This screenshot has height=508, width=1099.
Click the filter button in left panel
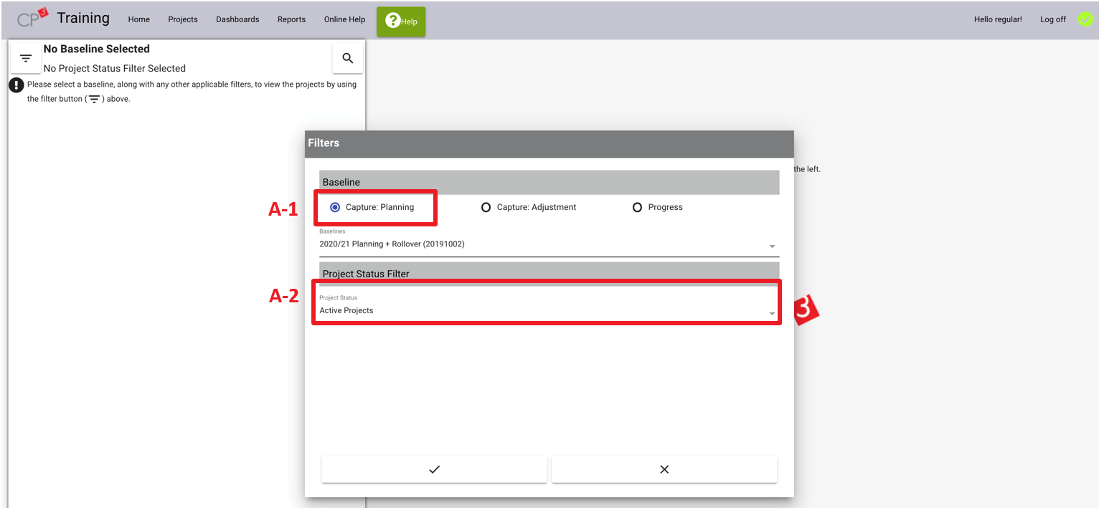(26, 58)
